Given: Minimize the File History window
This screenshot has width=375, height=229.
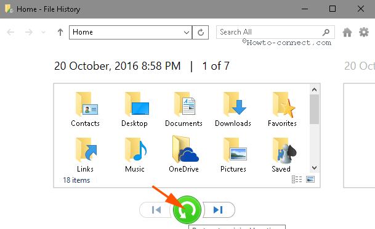Looking at the screenshot, I should (304, 9).
